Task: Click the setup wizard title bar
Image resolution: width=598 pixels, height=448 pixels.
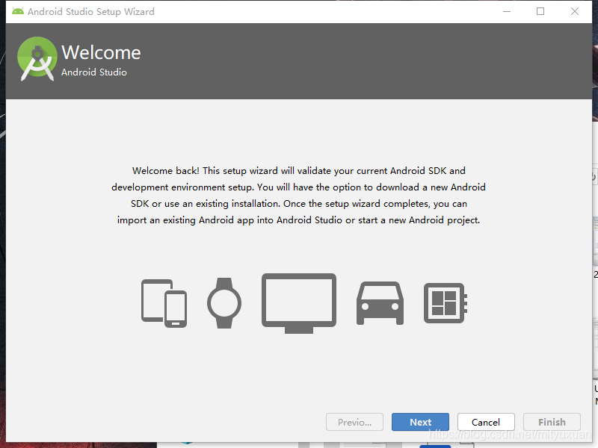Action: [262, 11]
